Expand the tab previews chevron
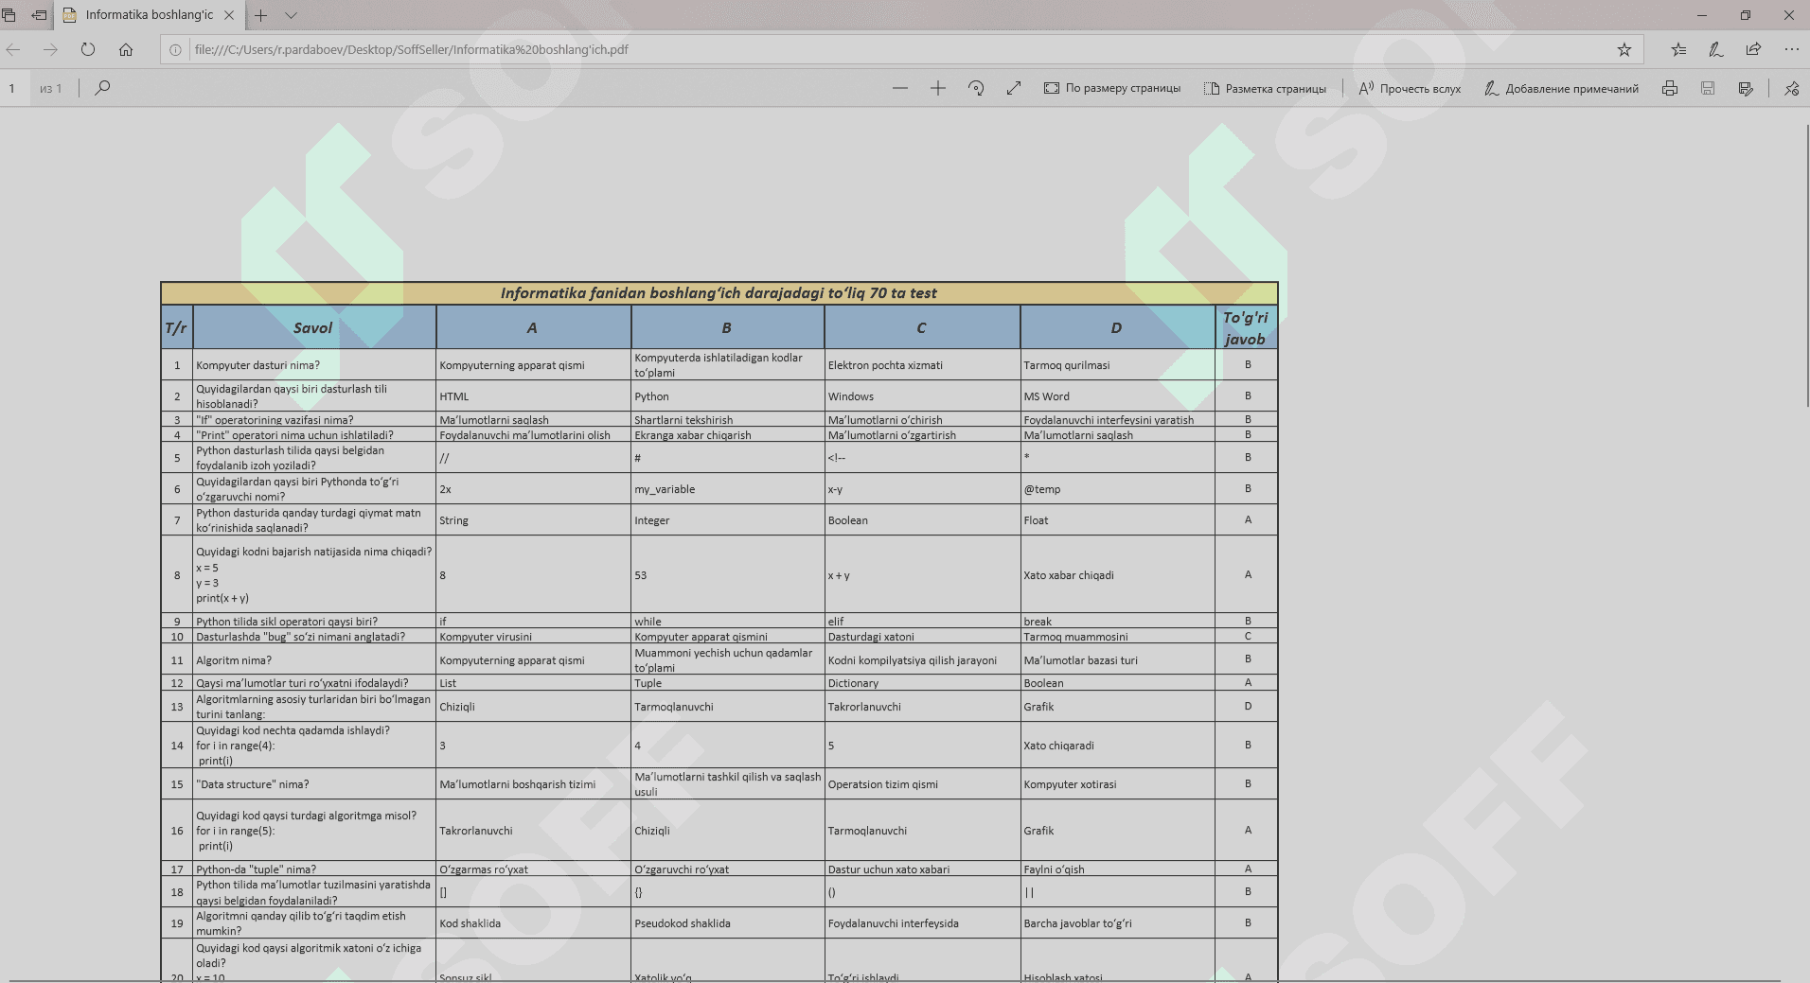This screenshot has height=983, width=1810. [291, 15]
